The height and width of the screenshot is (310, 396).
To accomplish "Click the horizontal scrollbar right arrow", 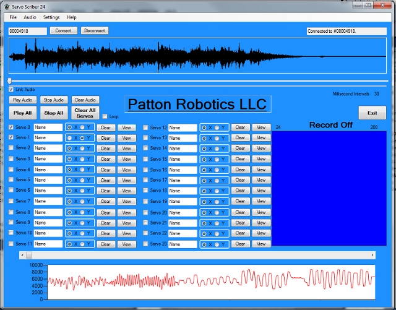I will [372, 255].
